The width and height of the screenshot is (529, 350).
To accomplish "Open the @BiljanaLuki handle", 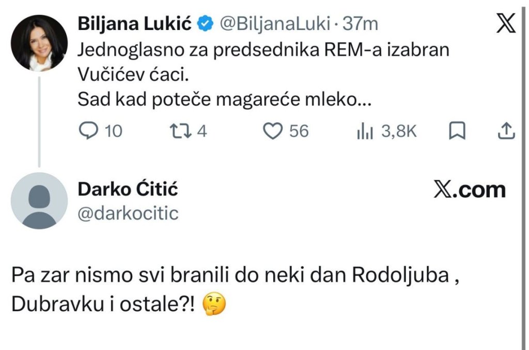I will 275,24.
